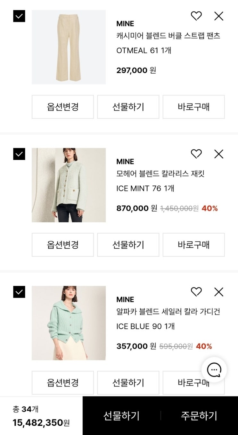
Task: Open option change for ICE MINT jacket
Action: point(63,245)
